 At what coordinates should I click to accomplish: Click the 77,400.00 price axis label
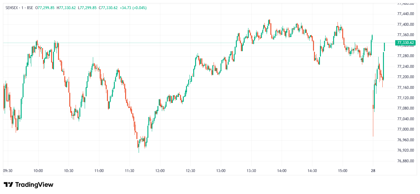[x=406, y=24]
